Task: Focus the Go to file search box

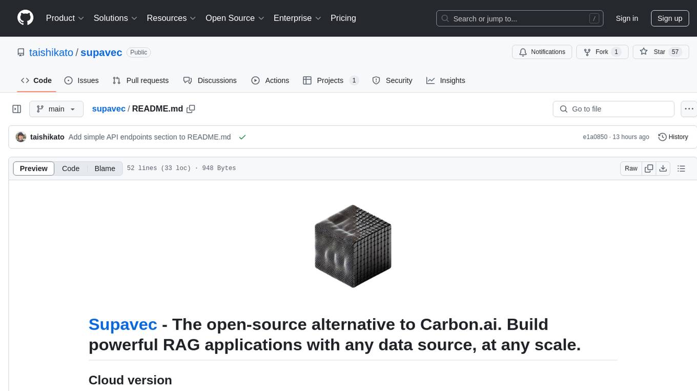Action: (x=613, y=109)
